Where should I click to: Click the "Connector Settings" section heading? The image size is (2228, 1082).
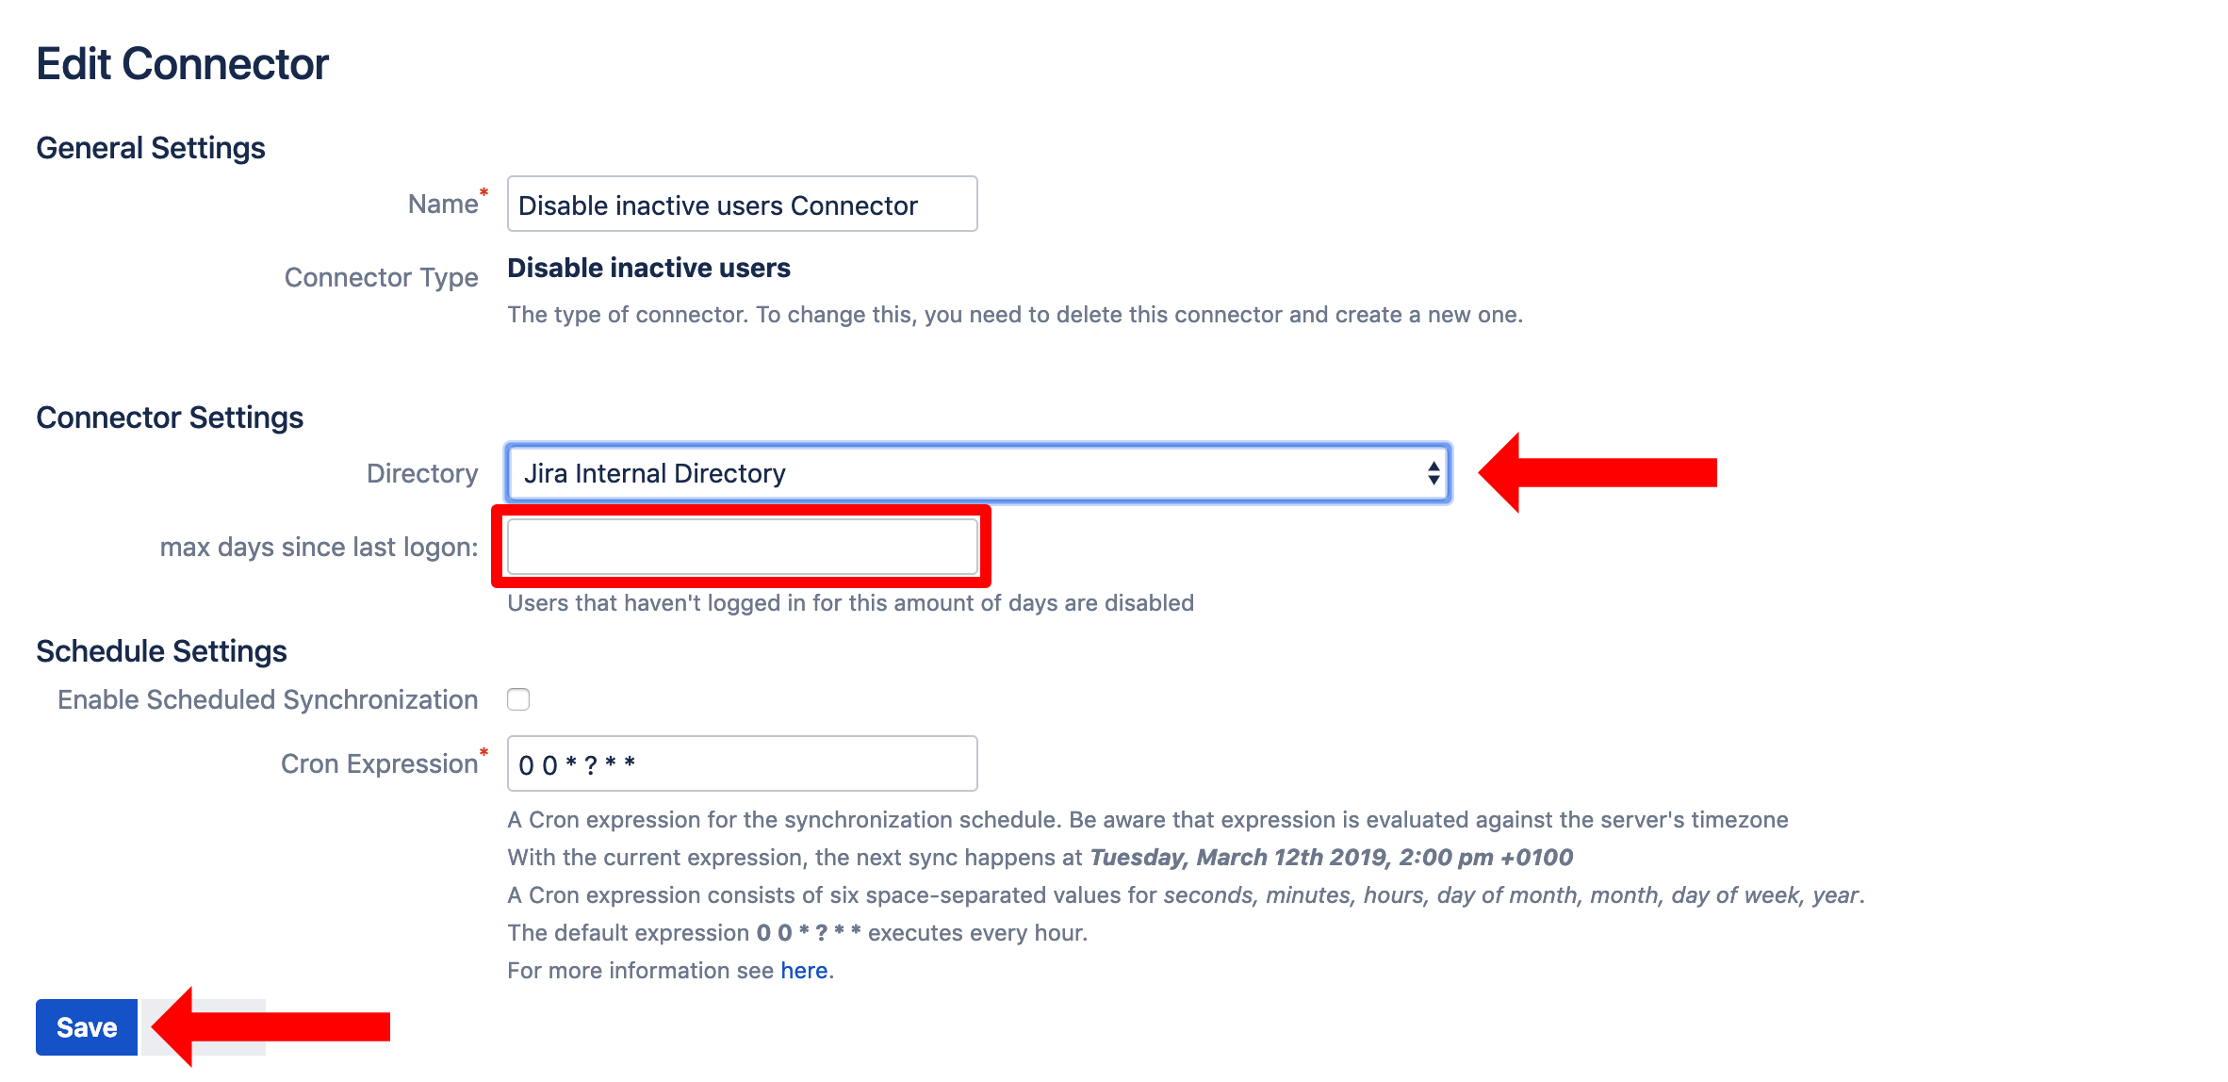[x=170, y=418]
